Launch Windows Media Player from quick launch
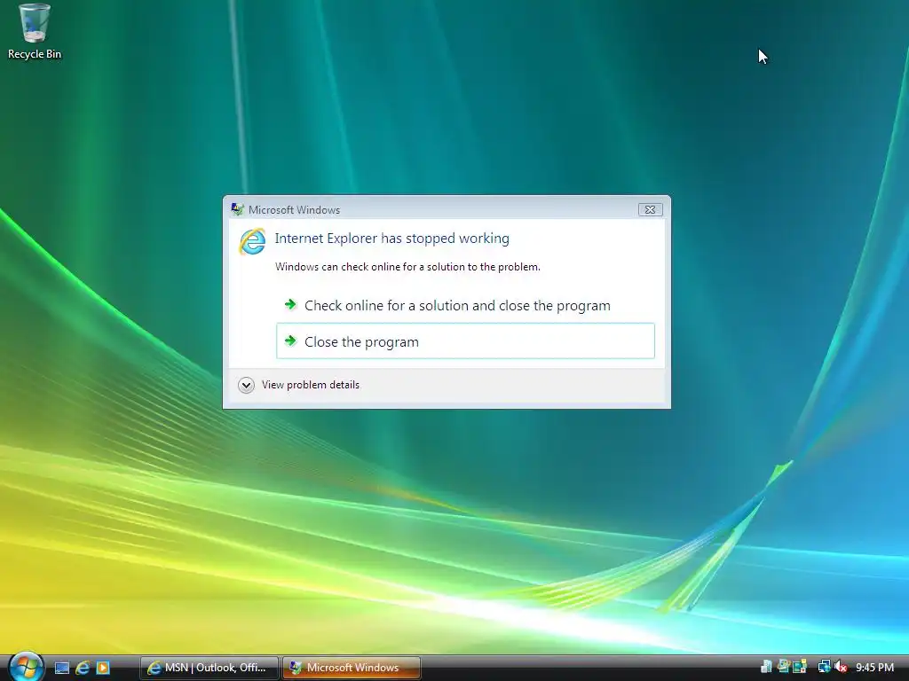 (103, 668)
